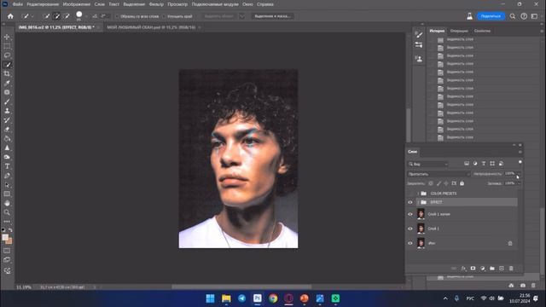Open the 'Фильтр' menu
Screen dimensions: 546x307
[x=156, y=4]
